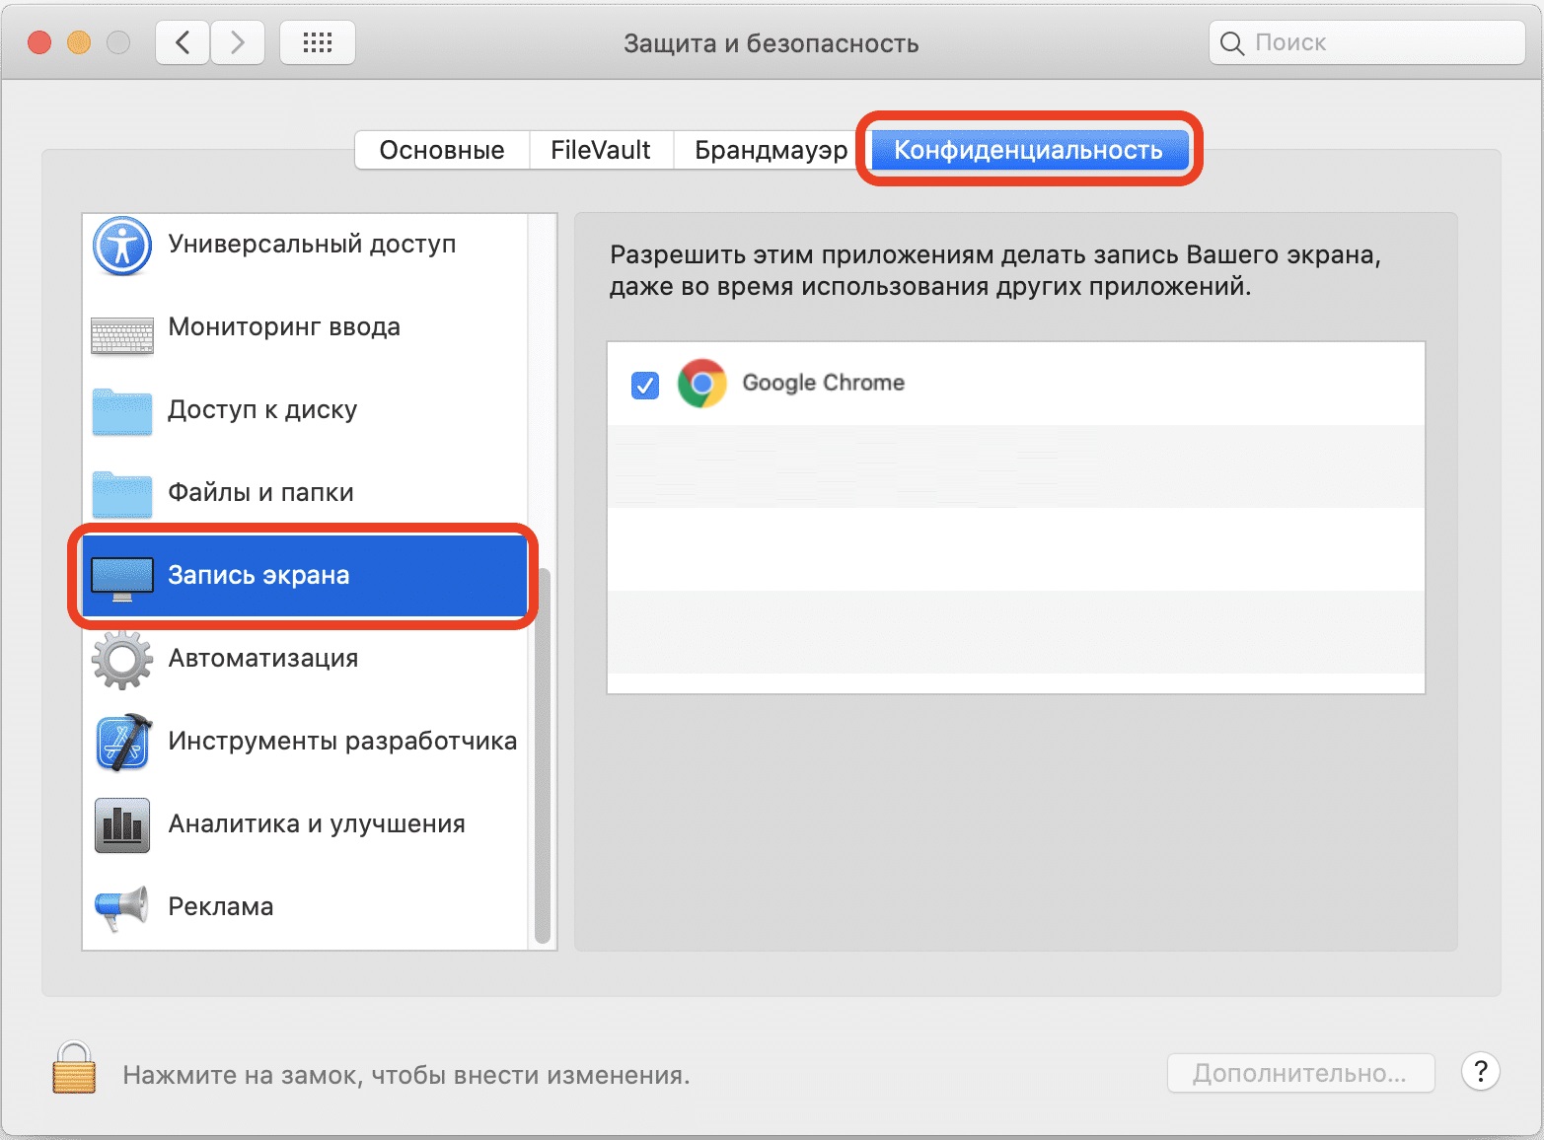
Task: Uncheck screen recording permission for Google Chrome
Action: (x=644, y=386)
